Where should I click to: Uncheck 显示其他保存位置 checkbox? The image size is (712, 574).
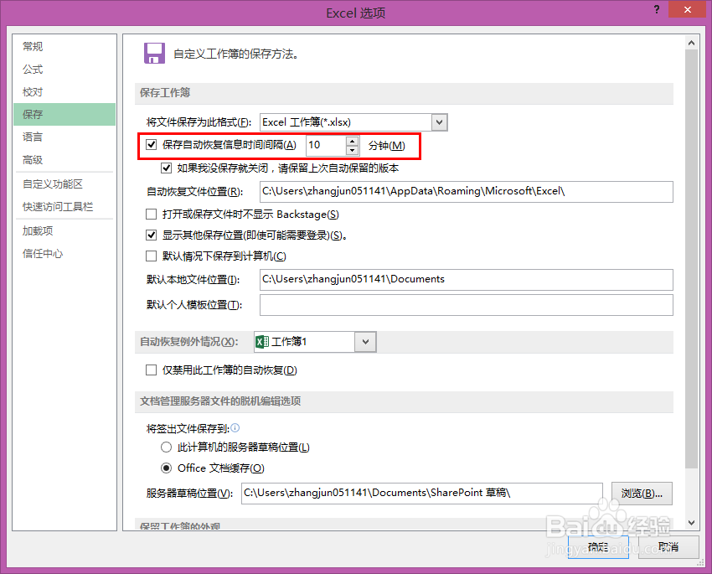point(152,235)
